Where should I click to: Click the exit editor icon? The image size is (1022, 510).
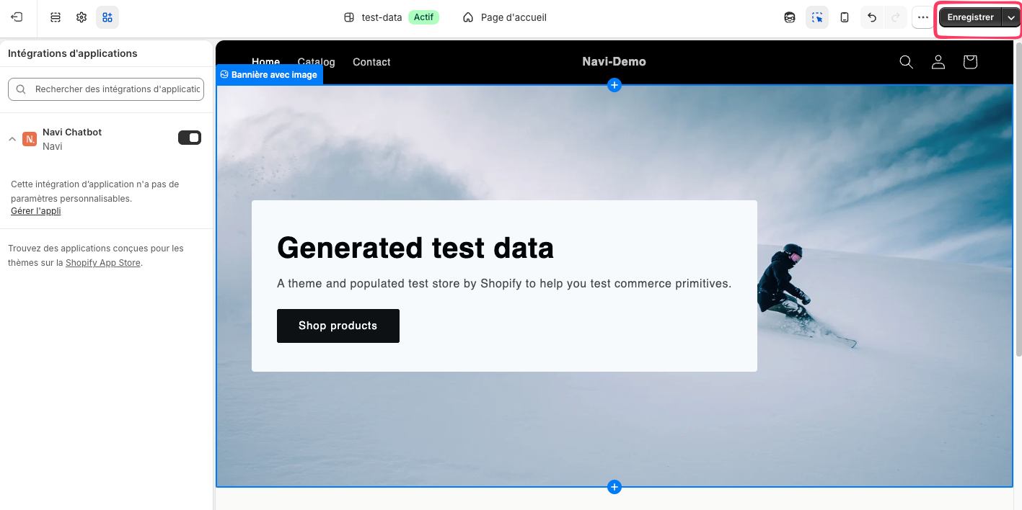click(17, 17)
